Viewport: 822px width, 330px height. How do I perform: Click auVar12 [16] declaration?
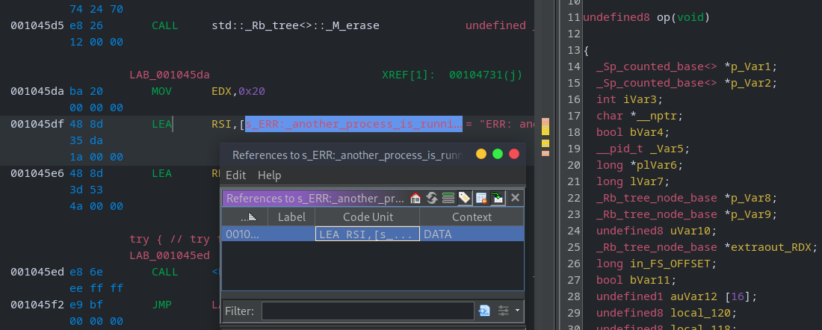(x=677, y=296)
